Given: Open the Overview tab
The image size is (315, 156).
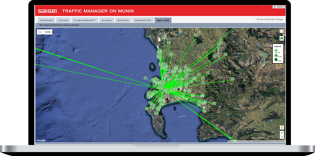Looking at the screenshot, I should pyautogui.click(x=46, y=20).
